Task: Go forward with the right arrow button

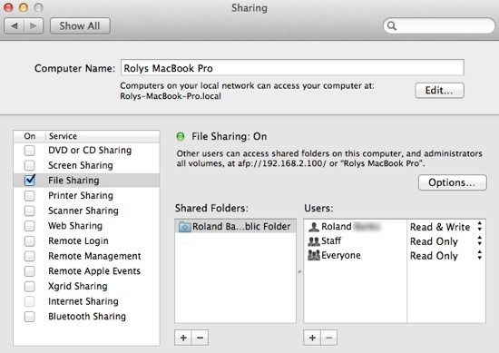Action: pyautogui.click(x=34, y=25)
